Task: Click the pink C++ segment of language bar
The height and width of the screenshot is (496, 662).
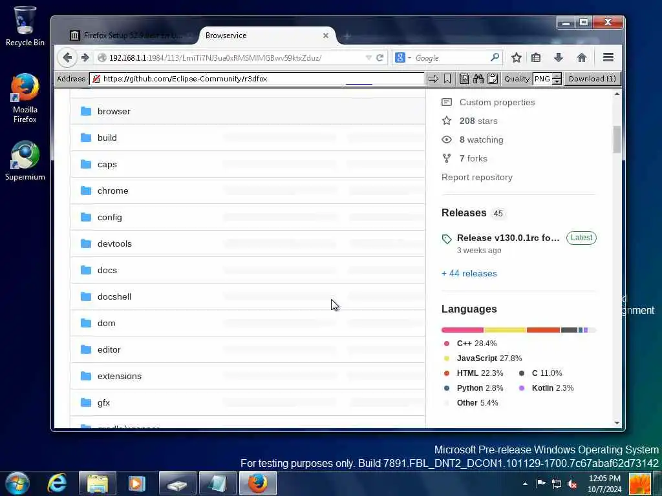Action: click(462, 330)
